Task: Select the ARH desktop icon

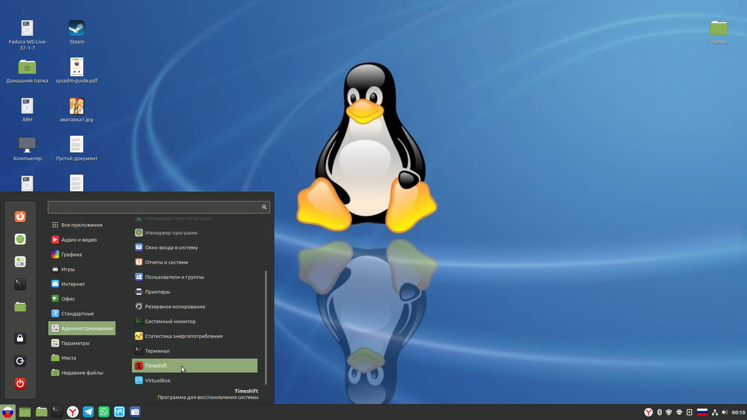Action: coord(27,110)
